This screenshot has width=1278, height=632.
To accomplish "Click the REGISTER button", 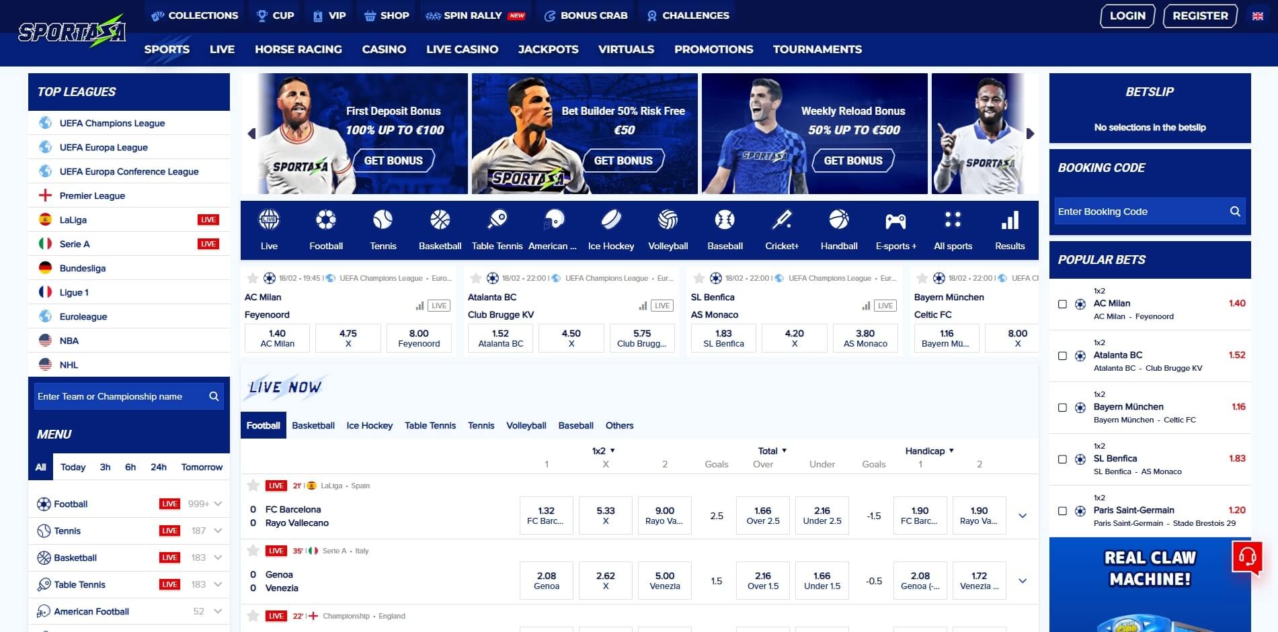I will [1200, 15].
